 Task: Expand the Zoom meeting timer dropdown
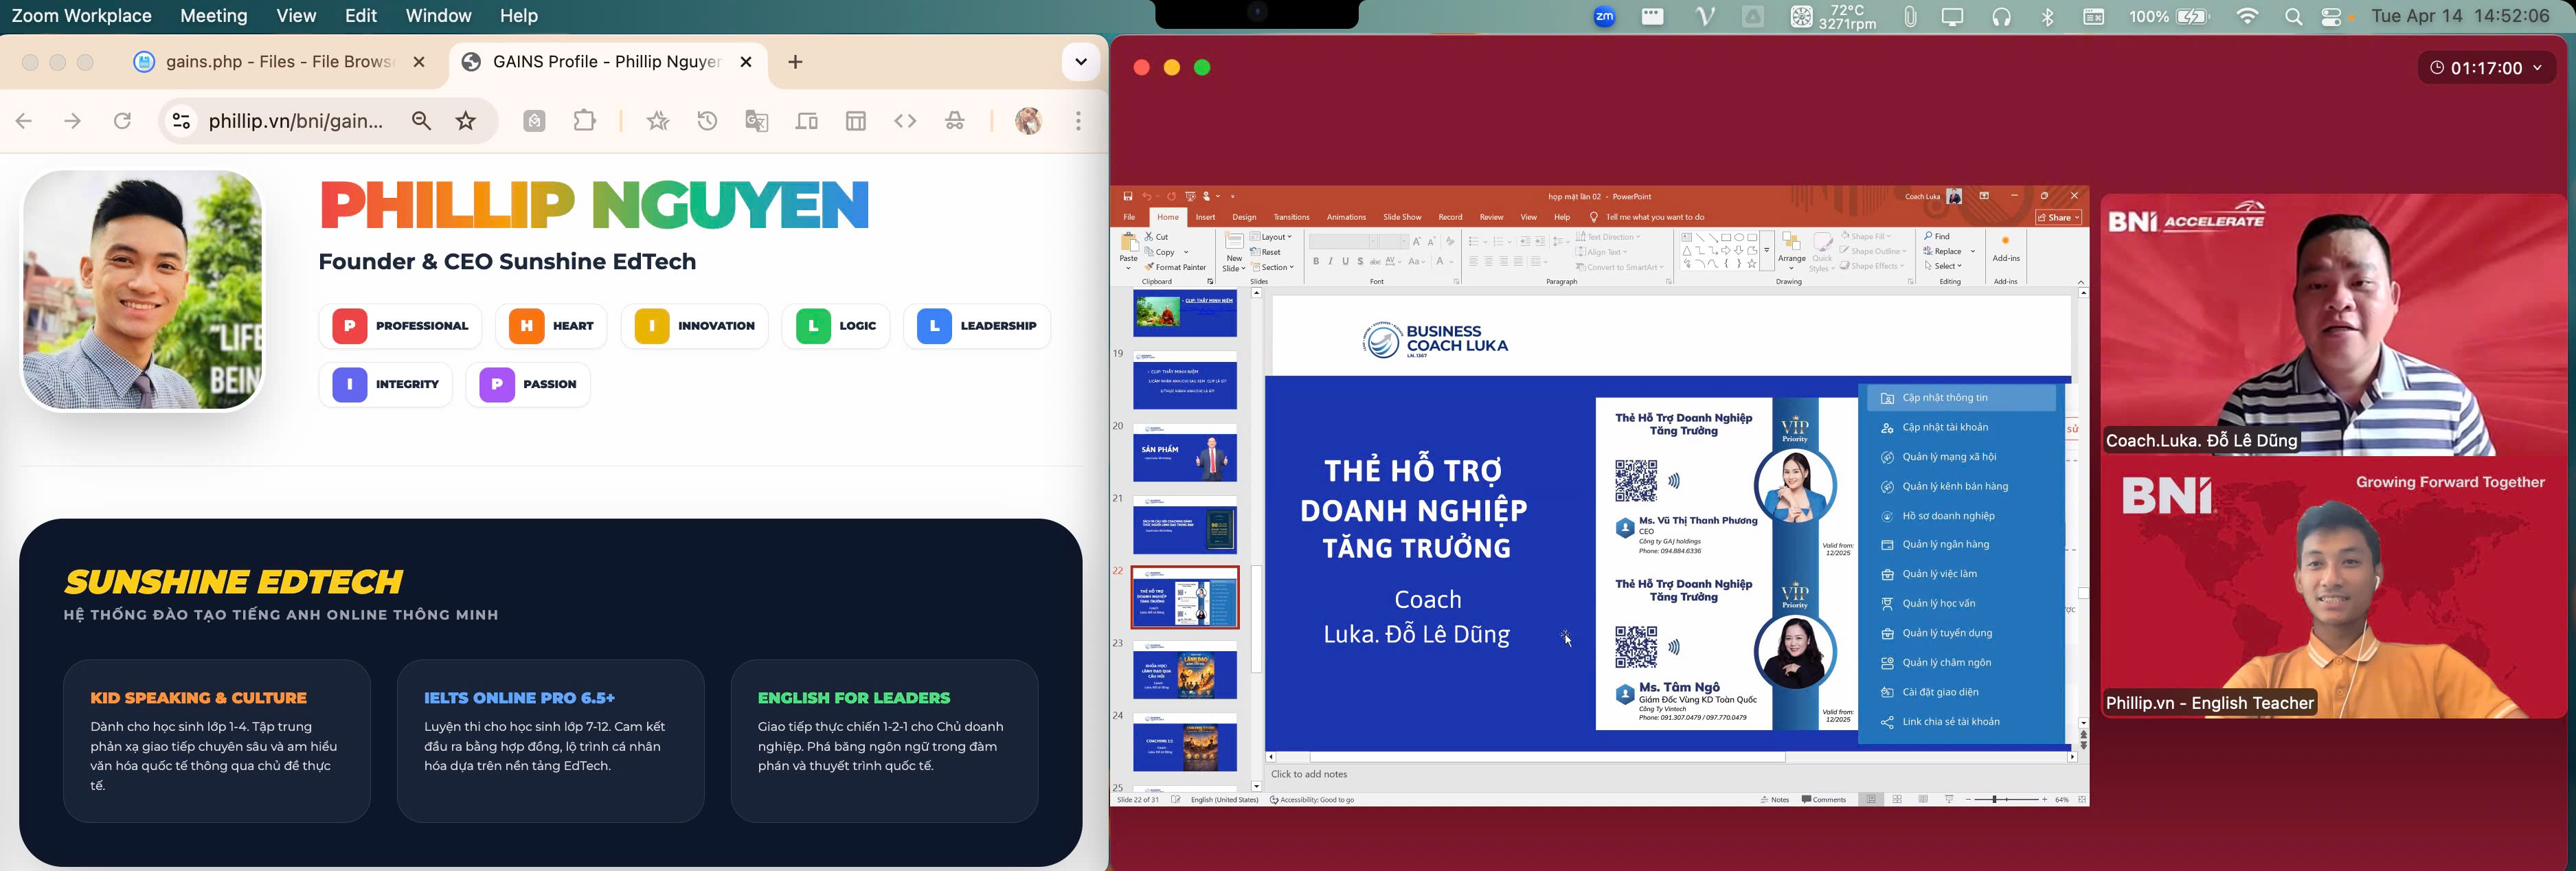(x=2537, y=68)
